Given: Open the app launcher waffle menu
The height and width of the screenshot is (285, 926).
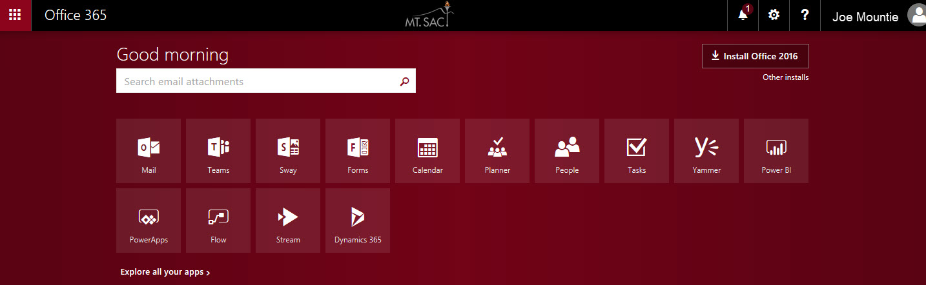Looking at the screenshot, I should pyautogui.click(x=15, y=15).
